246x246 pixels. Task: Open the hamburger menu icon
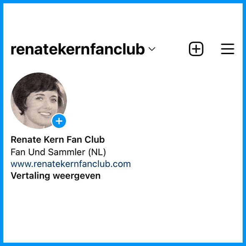click(x=228, y=49)
